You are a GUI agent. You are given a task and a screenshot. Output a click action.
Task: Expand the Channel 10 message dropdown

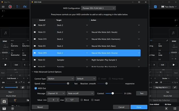57,93
